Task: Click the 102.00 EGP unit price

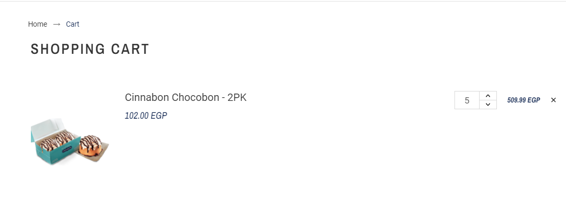Action: tap(146, 116)
